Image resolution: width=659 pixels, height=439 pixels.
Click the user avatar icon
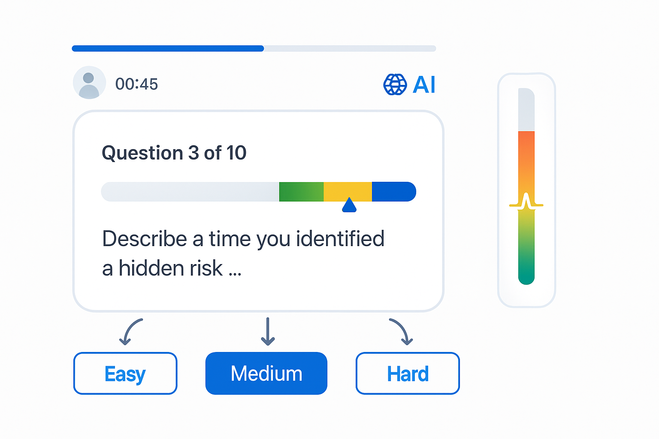(x=89, y=82)
